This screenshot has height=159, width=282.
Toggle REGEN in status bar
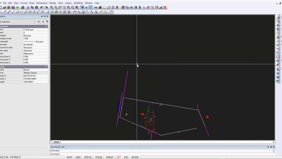[135, 157]
